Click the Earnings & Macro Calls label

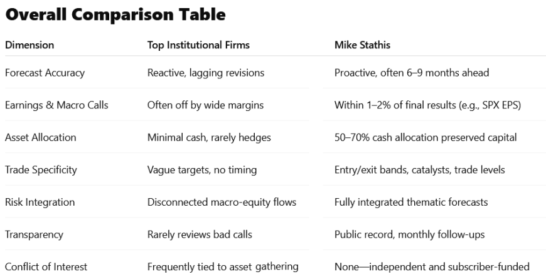click(x=56, y=105)
